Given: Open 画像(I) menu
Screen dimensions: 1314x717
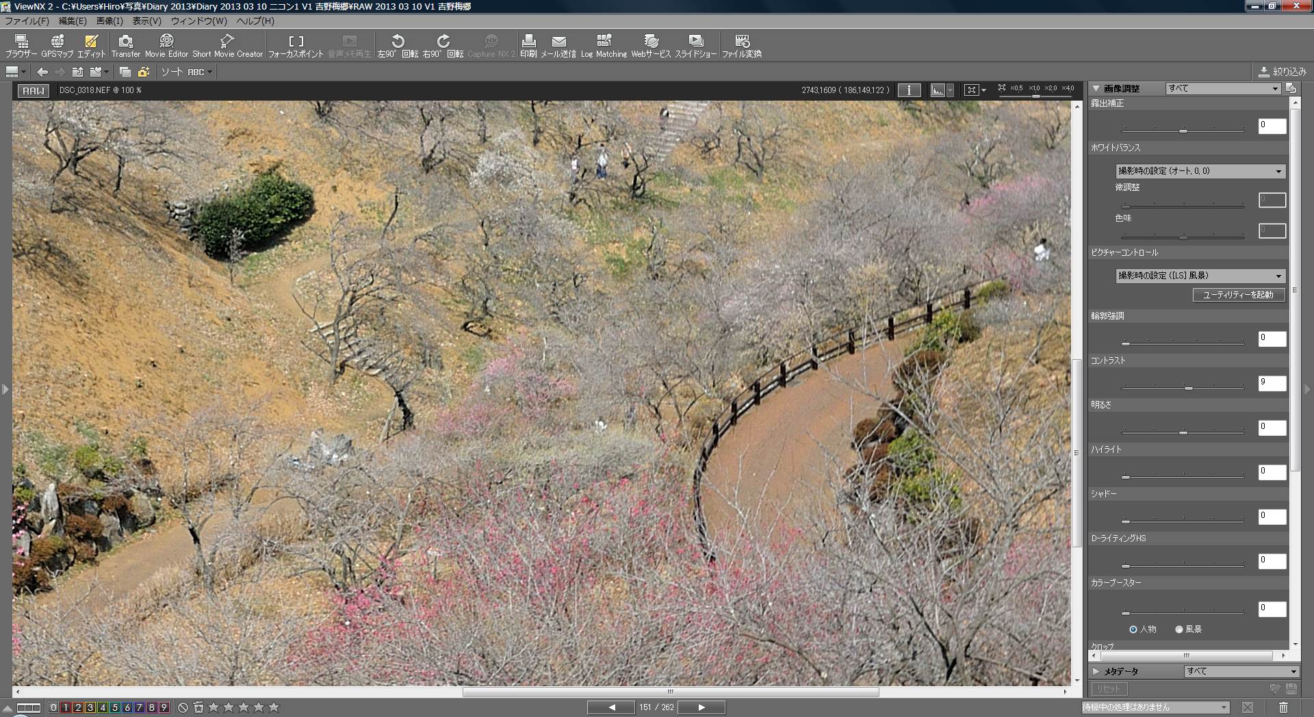Looking at the screenshot, I should 109,21.
